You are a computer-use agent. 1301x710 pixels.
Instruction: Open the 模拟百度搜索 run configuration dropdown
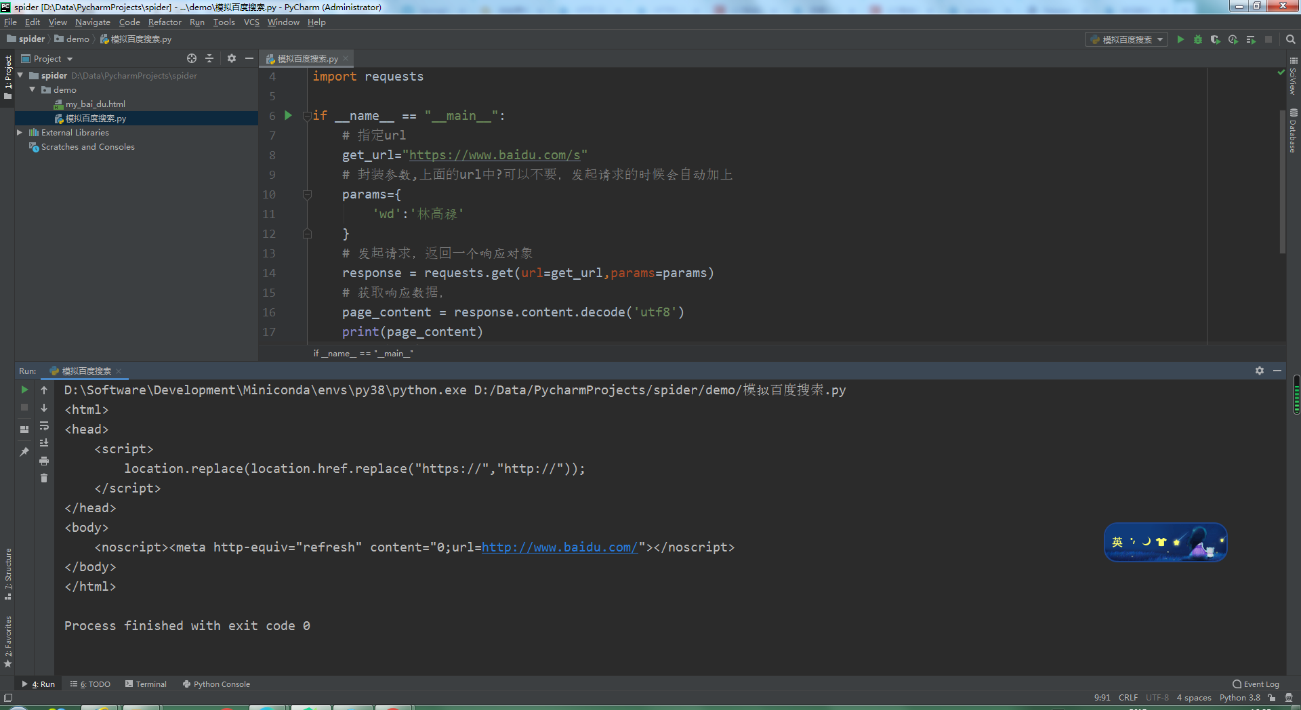1126,39
